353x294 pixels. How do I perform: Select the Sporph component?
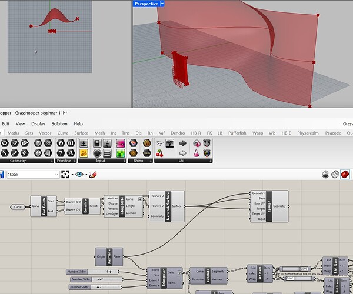(269, 206)
